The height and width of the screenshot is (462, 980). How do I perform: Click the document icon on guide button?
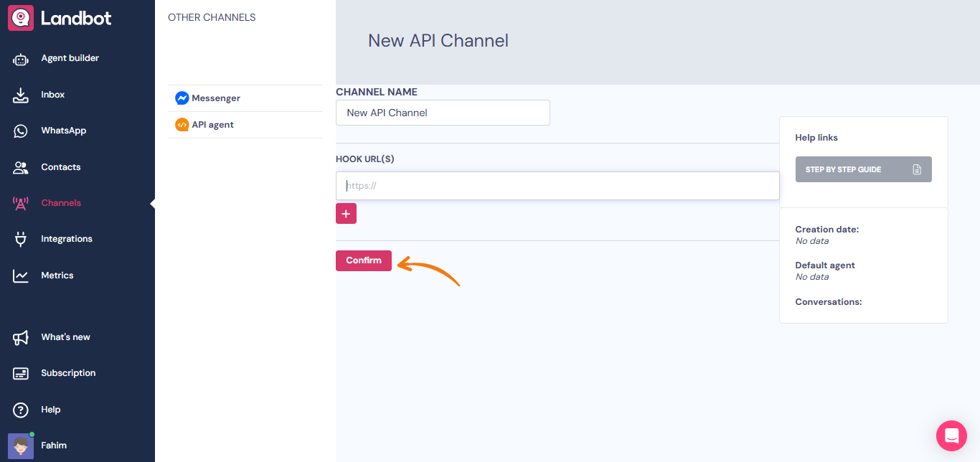917,169
